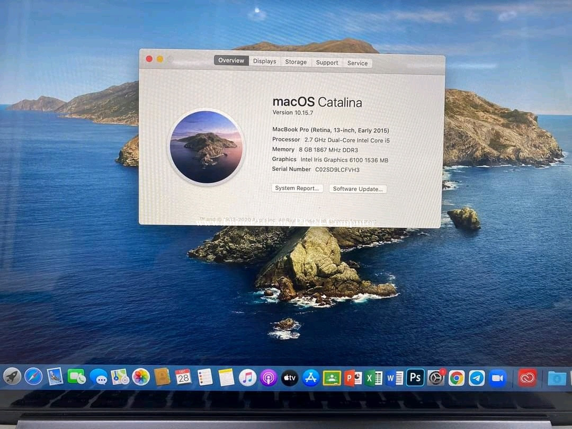Launch PowerPoint from the Dock
The width and height of the screenshot is (572, 429).
353,378
